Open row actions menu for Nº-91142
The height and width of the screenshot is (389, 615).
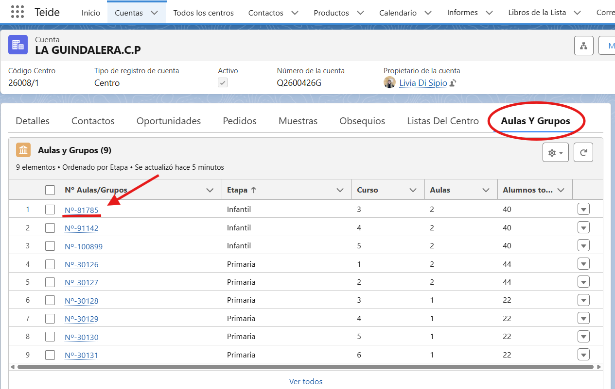583,227
